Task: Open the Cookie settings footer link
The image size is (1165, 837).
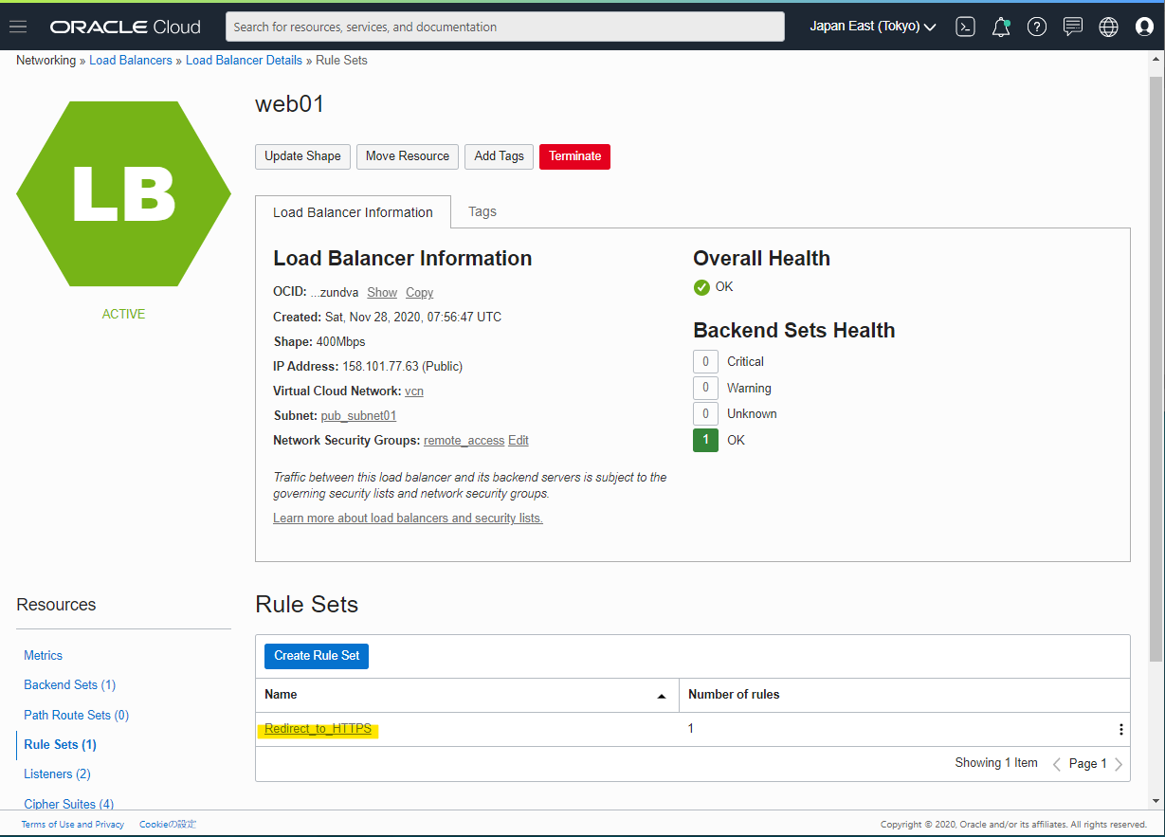Action: (x=168, y=825)
